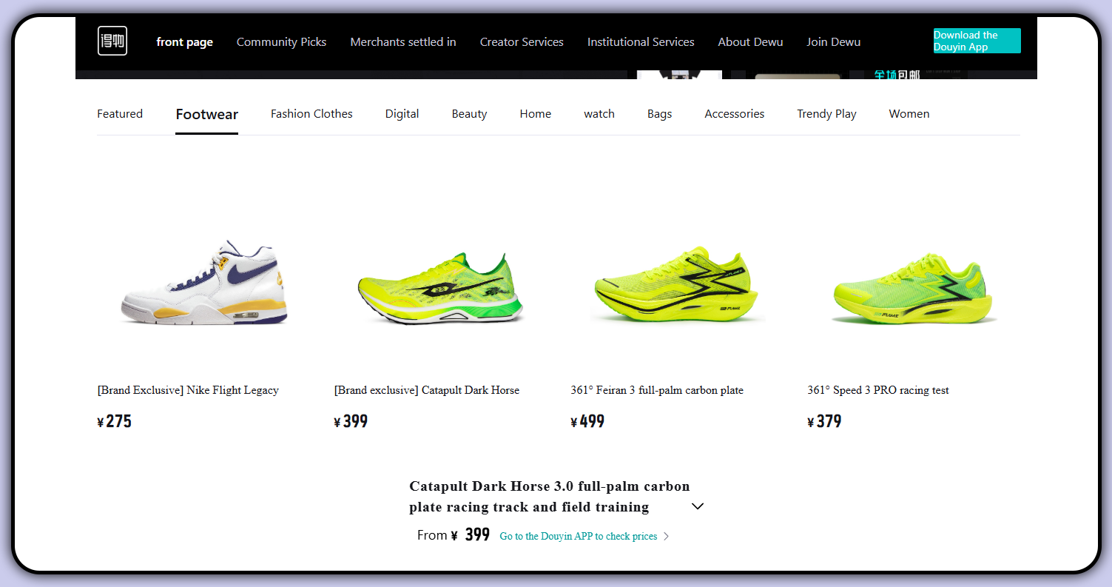1112x587 pixels.
Task: Open About Dewu from the top menu
Action: 750,42
